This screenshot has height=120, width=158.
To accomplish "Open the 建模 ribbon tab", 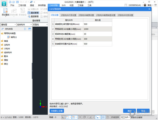I will pos(32,5).
